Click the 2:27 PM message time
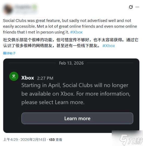143x146 pixels. 45,78
